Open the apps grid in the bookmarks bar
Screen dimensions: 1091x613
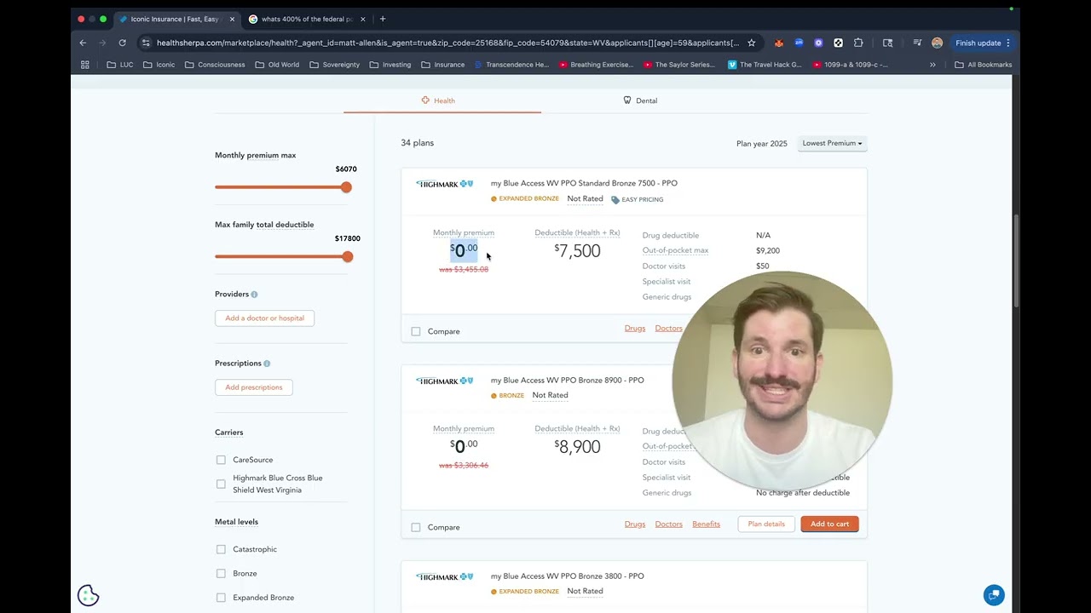(85, 65)
